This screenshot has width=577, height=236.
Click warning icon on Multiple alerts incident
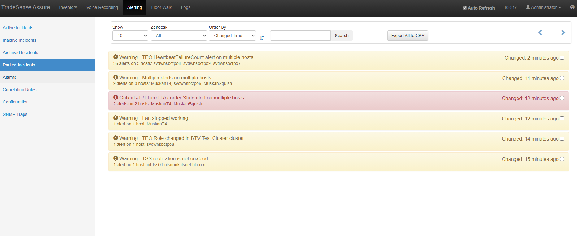click(116, 77)
